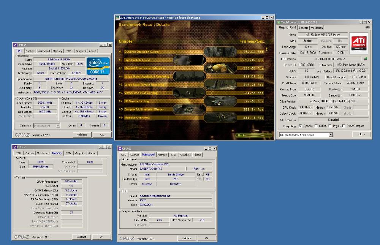Click the Picasa viewer title bar icon
380x245 pixels.
tap(117, 17)
